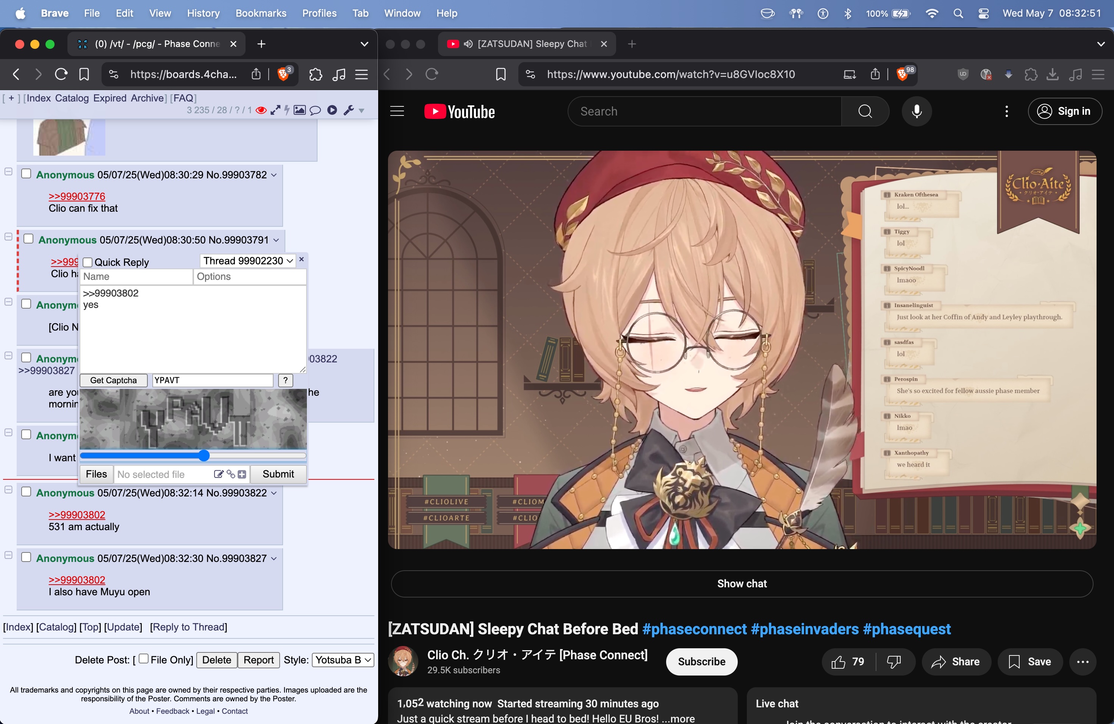
Task: Adjust the captcha alignment slider handle
Action: [203, 456]
